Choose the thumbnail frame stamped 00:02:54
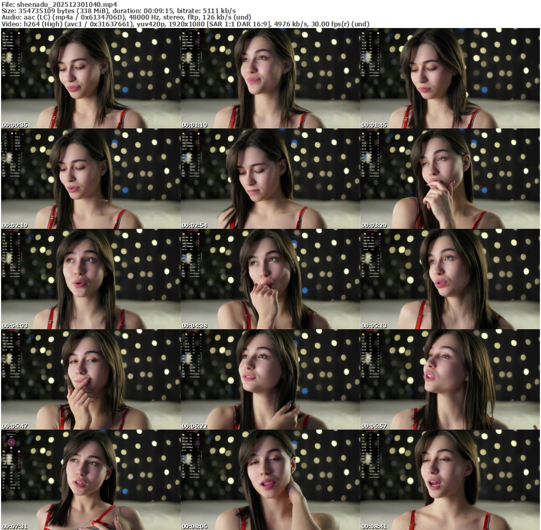 270,179
